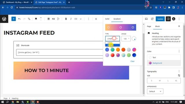The height and width of the screenshot is (104, 185).
Task: View page in new tab icon
Action: click(152, 19)
